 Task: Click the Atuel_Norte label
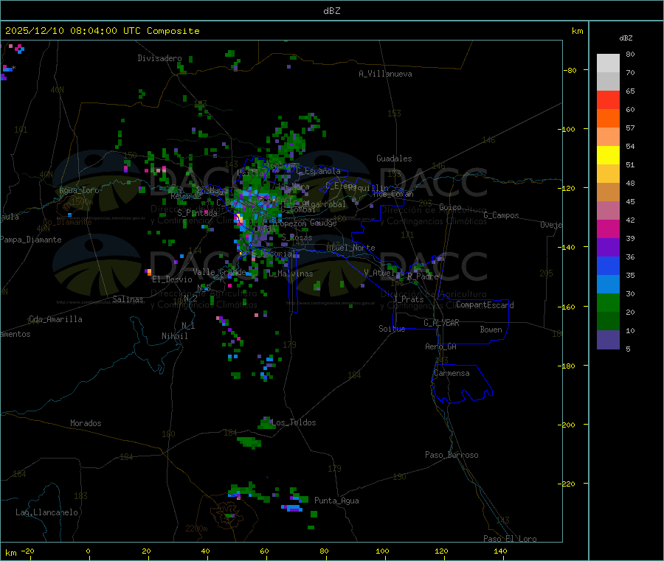tap(350, 248)
